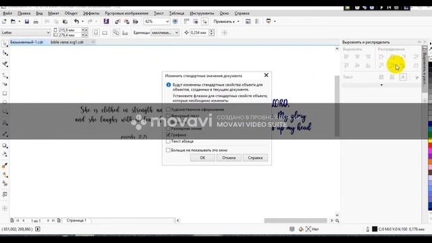Uncheck the Графика checkbox
432x243 pixels.
coord(168,135)
